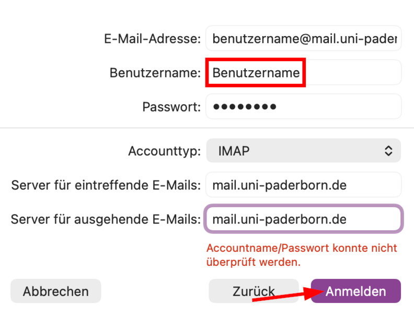Click the Benutzername label text

155,73
